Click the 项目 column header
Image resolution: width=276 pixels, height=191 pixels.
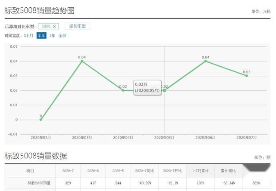30,171
